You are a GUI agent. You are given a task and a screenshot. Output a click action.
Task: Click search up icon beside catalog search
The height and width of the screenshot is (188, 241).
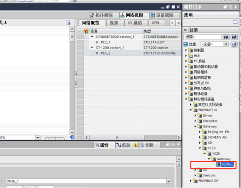pos(234,37)
